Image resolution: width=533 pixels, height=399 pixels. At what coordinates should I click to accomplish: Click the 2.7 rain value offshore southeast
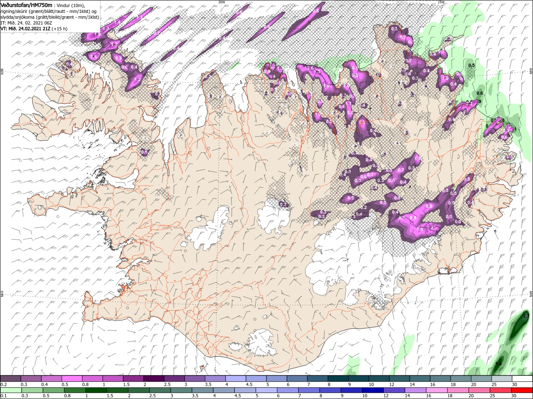tap(526, 316)
